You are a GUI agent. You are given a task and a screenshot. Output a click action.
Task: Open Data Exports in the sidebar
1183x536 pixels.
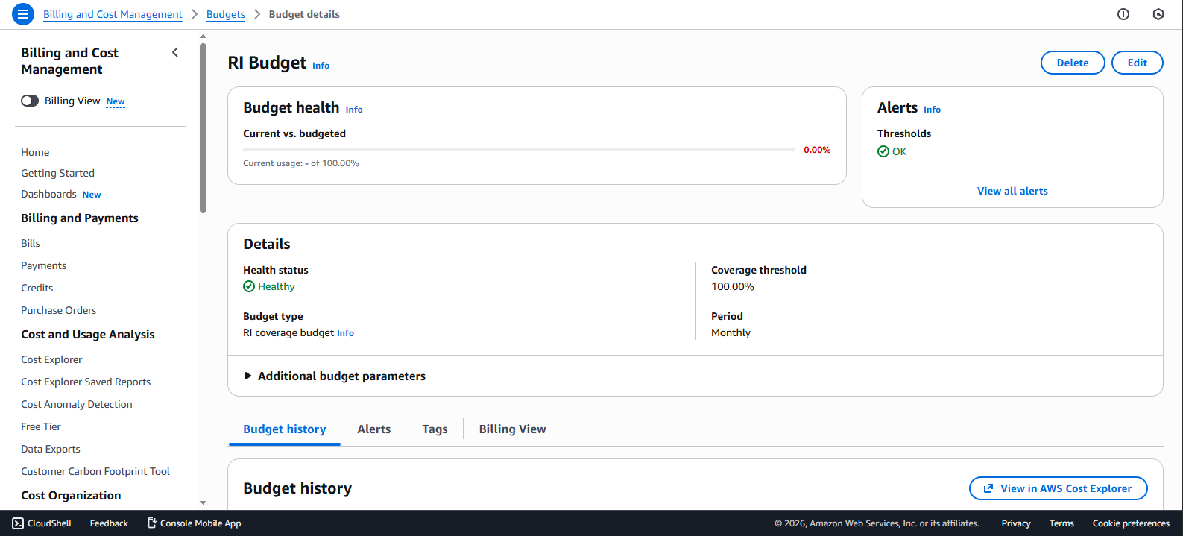51,449
